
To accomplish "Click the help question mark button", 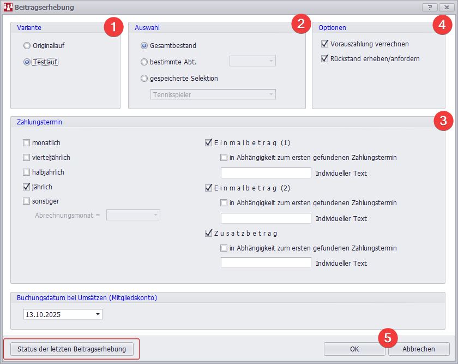I will 429,8.
